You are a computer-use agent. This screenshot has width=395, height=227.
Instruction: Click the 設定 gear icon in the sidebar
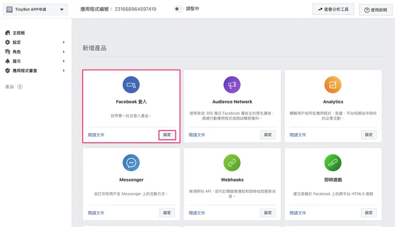tap(7, 42)
